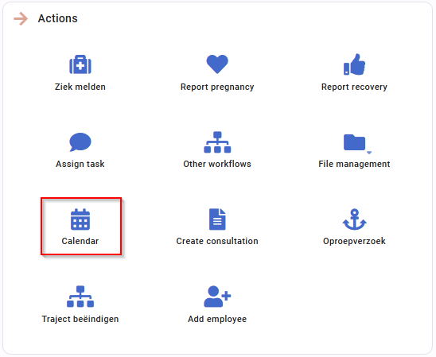This screenshot has width=436, height=357.
Task: Expand the File management dropdown arrow
Action: coord(369,153)
